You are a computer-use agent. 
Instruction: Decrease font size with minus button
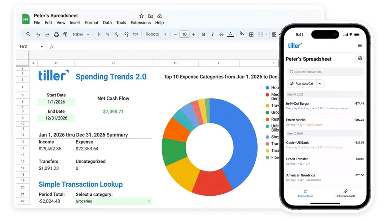pyautogui.click(x=175, y=34)
